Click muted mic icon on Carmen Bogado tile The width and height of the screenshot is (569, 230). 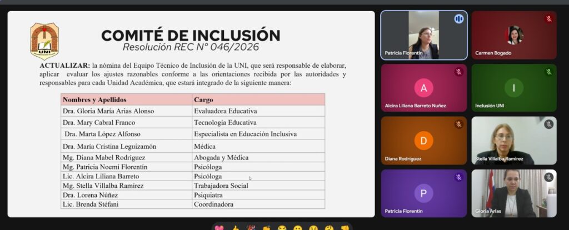click(x=548, y=19)
